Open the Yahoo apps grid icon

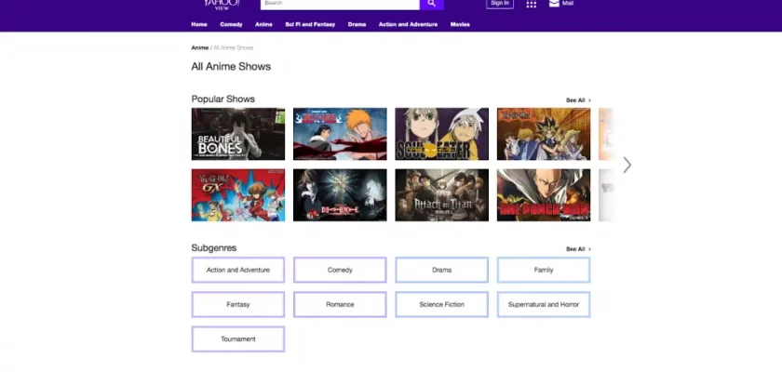click(532, 4)
